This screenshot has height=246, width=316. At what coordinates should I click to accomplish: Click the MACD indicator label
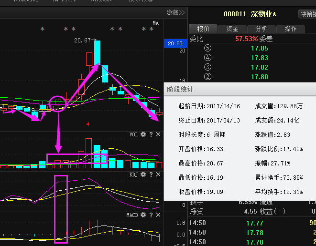click(x=132, y=215)
